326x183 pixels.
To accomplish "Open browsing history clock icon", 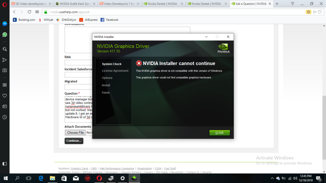I will click(5, 117).
